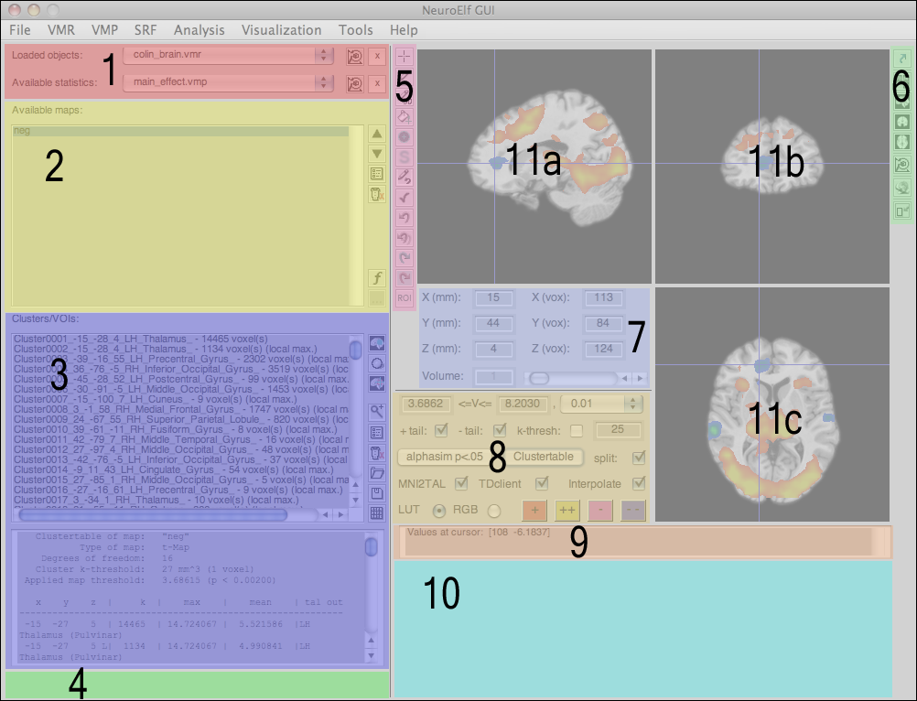Select the crosshair tool in drawing toolbar
The height and width of the screenshot is (701, 917).
coord(405,57)
